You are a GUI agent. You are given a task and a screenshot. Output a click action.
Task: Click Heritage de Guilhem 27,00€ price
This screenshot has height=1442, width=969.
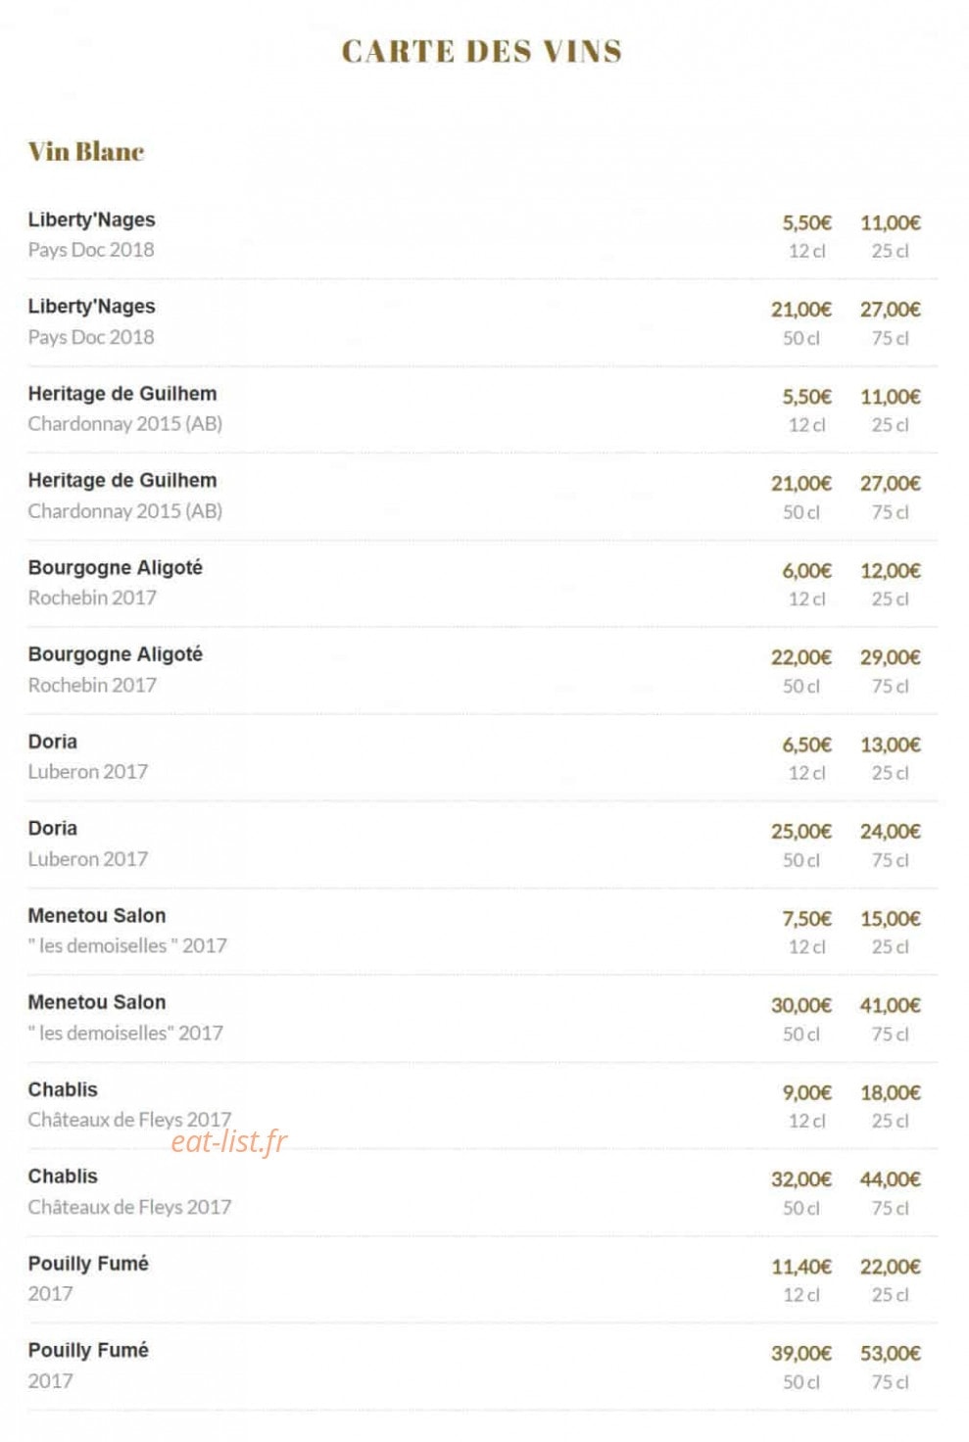891,483
